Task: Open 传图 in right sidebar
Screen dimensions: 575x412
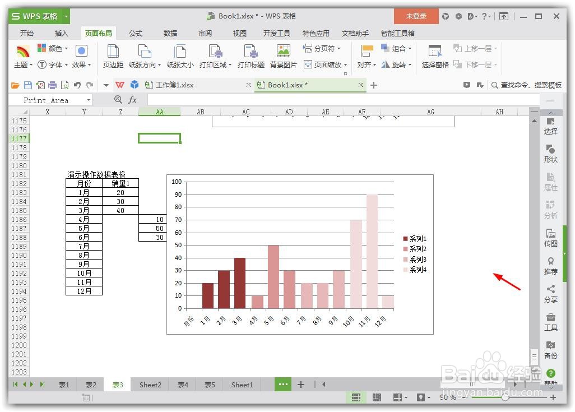Action: [550, 238]
